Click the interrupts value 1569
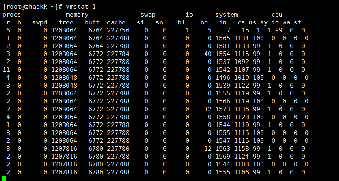339x181 pixels. pos(223,157)
